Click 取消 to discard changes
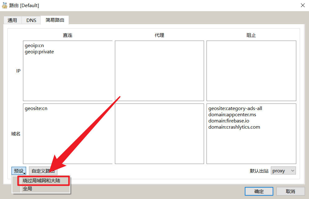Screen dimensions: 309x199 tap(289, 191)
